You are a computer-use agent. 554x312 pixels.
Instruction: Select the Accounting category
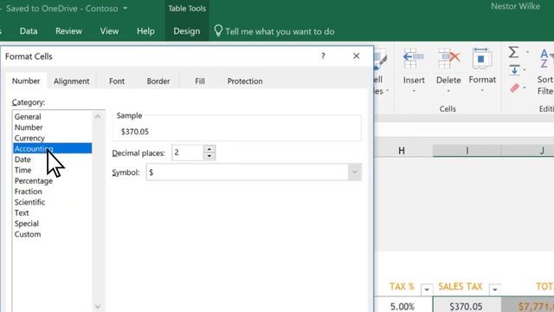(52, 148)
